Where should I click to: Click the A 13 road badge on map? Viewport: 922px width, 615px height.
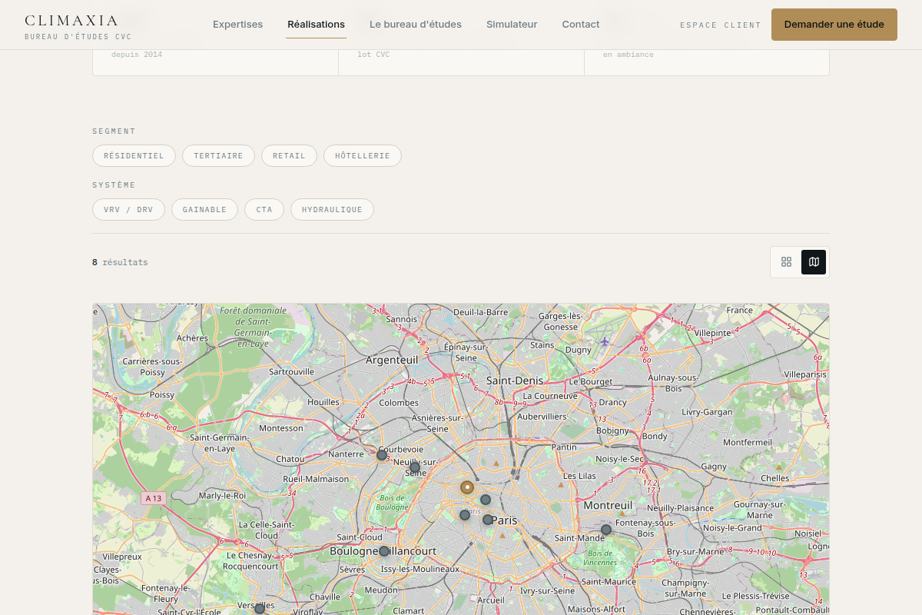click(154, 498)
